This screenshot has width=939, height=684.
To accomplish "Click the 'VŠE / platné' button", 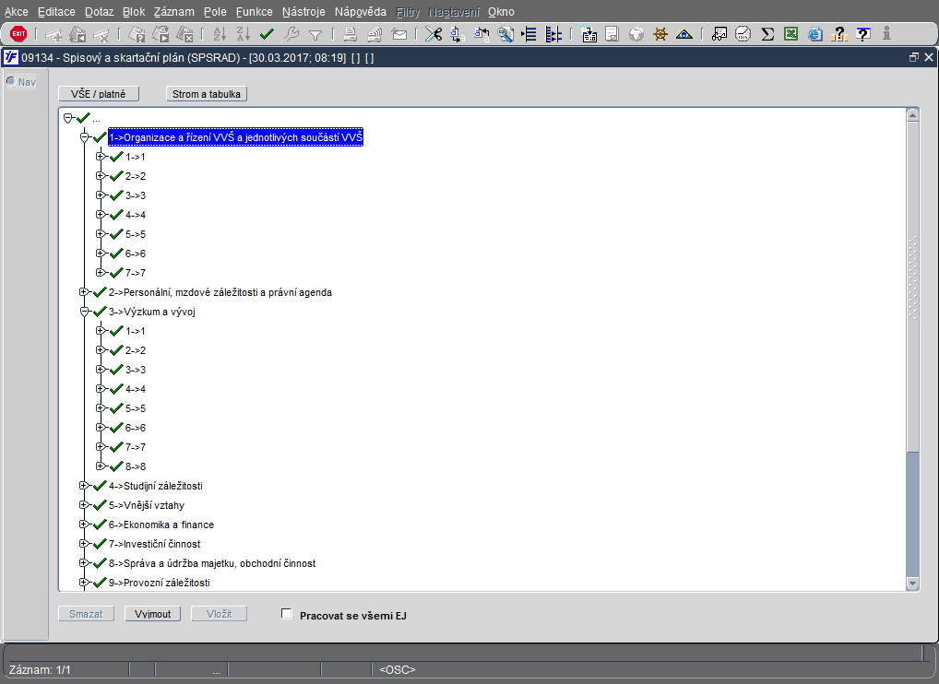I will click(x=98, y=94).
